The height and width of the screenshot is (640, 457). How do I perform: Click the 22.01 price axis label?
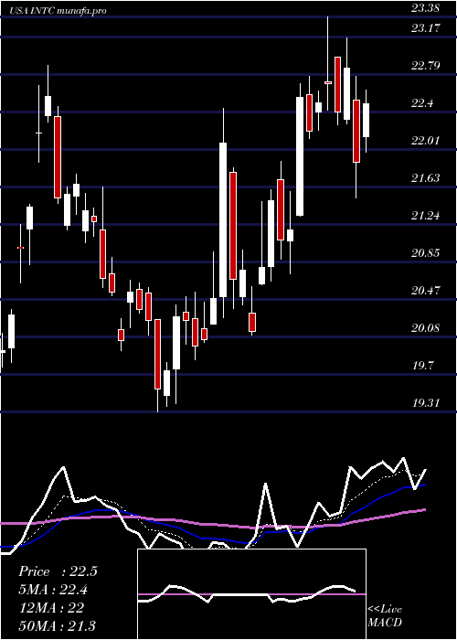(425, 141)
